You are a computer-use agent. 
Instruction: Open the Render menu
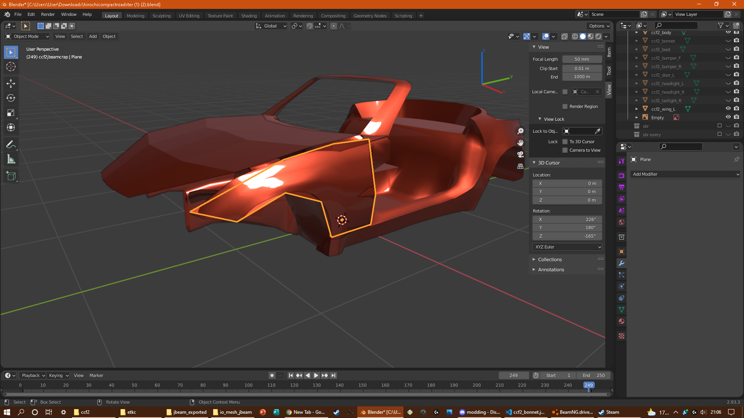[x=48, y=14]
